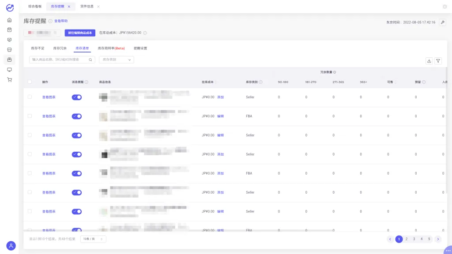Toggle notification switch in second row

click(77, 116)
